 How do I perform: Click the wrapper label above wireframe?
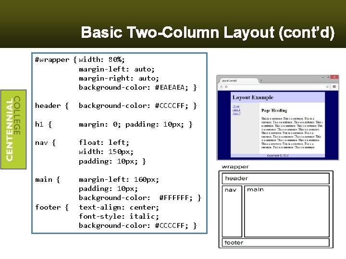coord(235,167)
